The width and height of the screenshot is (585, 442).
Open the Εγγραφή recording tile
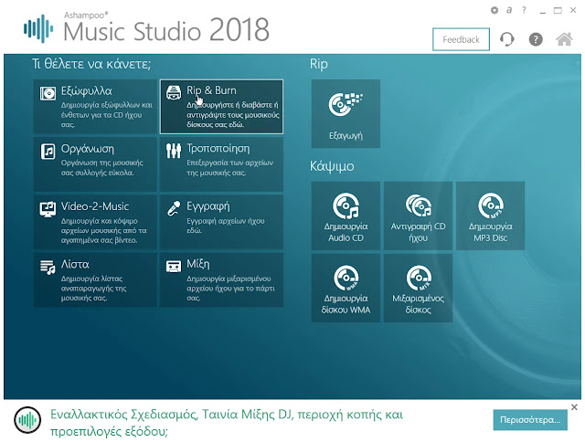tap(221, 222)
